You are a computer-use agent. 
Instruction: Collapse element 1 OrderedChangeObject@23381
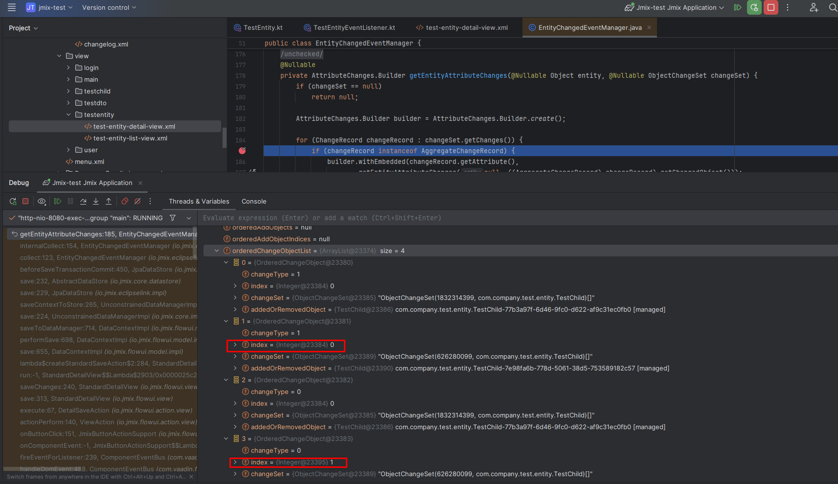(226, 321)
